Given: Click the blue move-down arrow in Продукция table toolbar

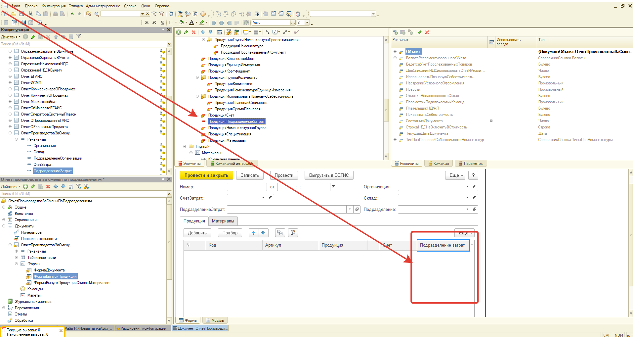Looking at the screenshot, I should (263, 233).
